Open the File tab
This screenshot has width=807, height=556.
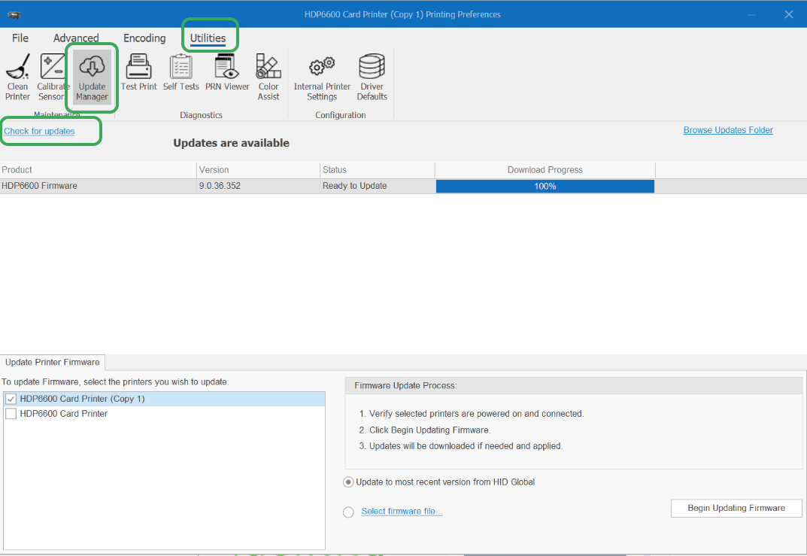coord(20,38)
